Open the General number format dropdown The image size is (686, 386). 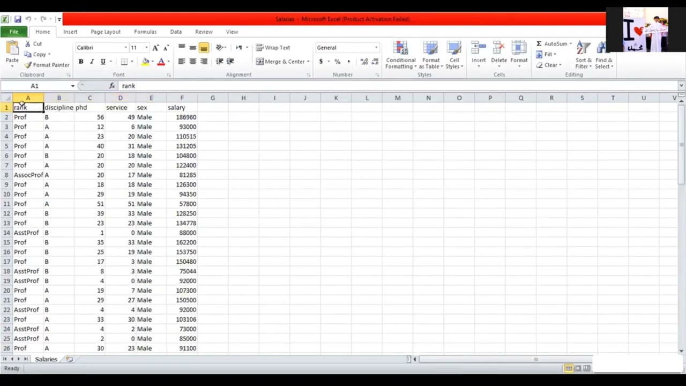click(x=376, y=48)
